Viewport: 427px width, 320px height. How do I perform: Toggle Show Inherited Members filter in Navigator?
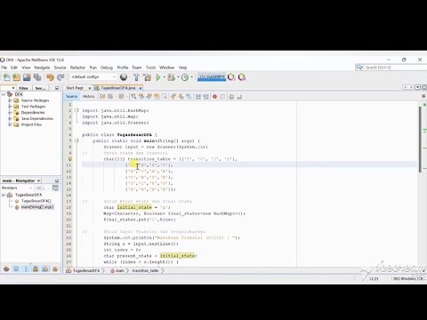6,269
